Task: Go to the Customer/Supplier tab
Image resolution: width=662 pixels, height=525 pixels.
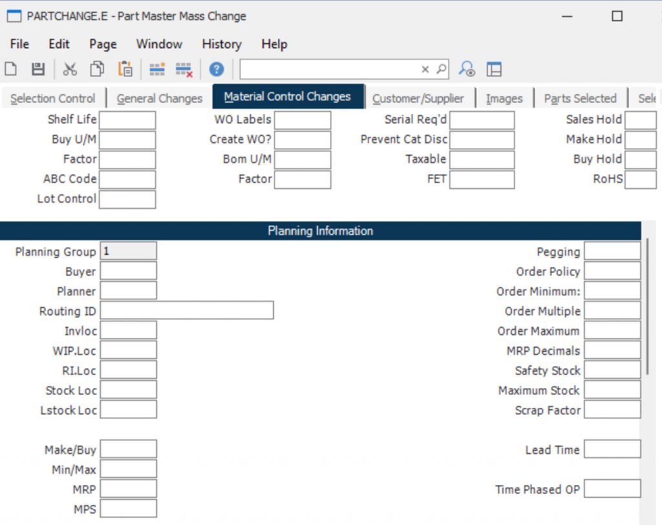Action: coord(418,98)
